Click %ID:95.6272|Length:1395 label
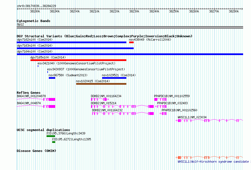The width and height of the screenshot is (251, 170). [71, 139]
